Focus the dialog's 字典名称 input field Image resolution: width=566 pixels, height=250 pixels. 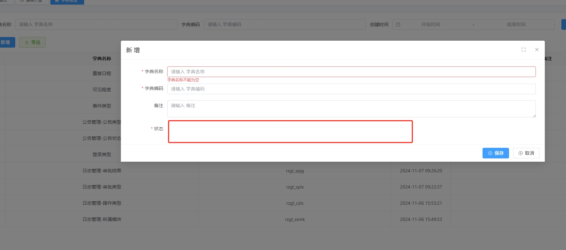[x=351, y=72]
